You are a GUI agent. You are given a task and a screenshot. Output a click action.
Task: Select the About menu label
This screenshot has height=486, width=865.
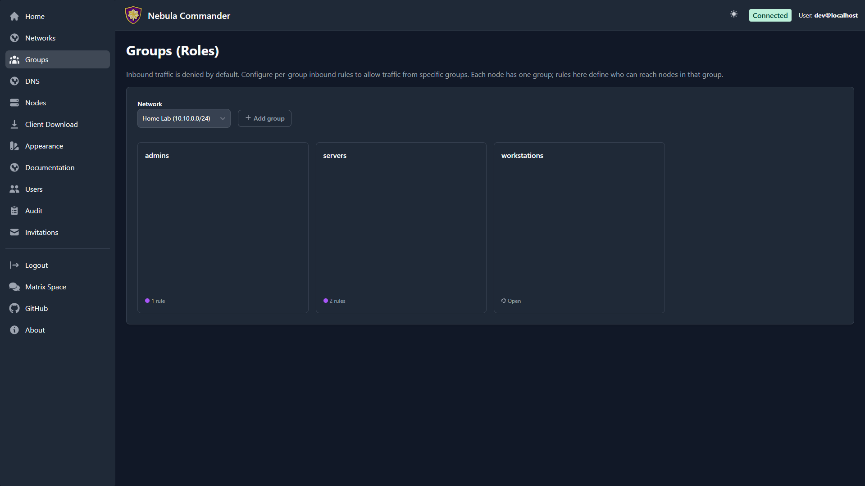pyautogui.click(x=35, y=330)
